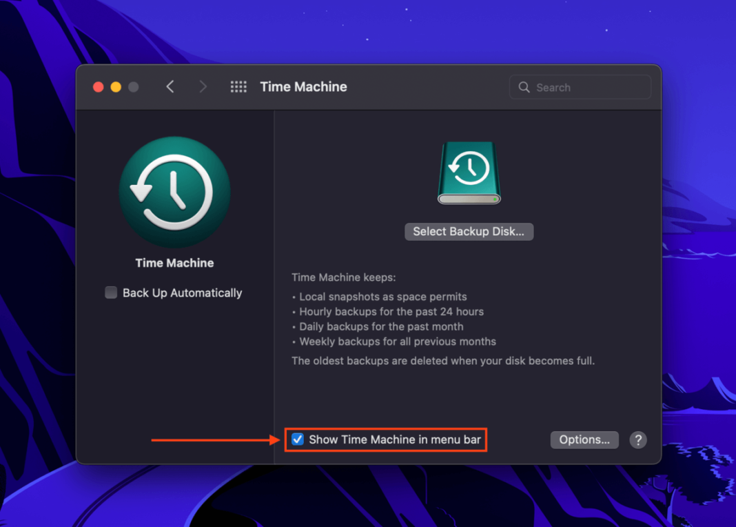Open the Show All preferences grid
736x527 pixels.
(x=238, y=86)
